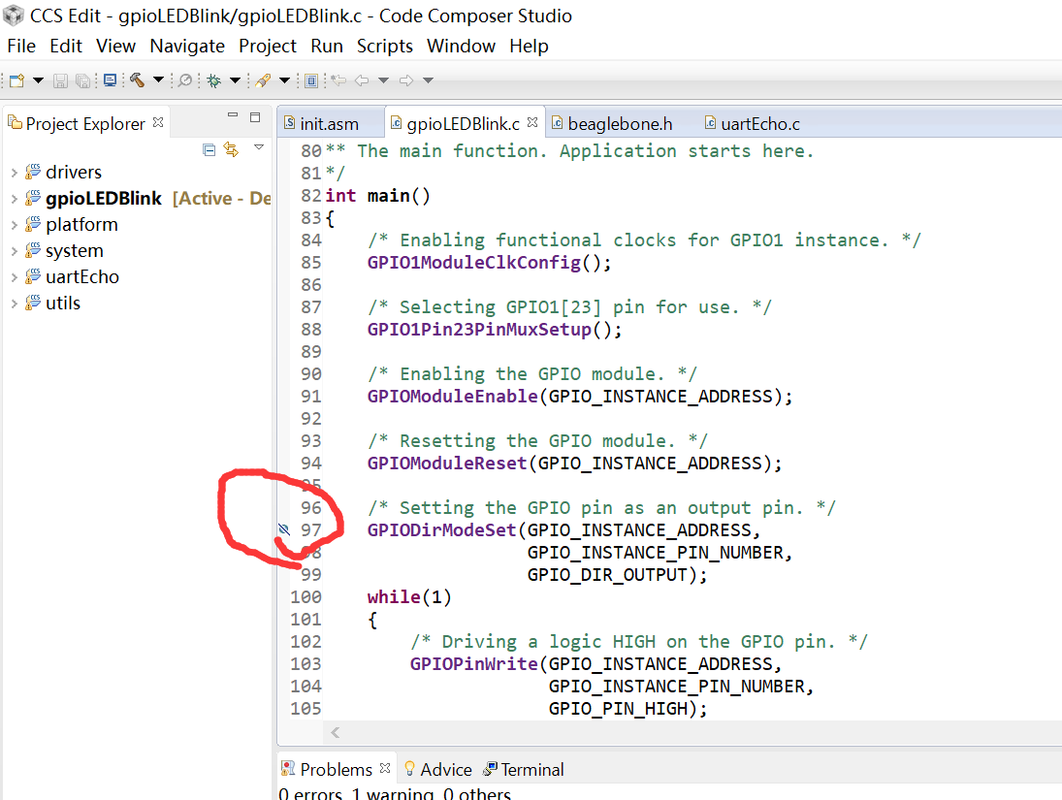Minimize the Project Explorer panel
This screenshot has width=1062, height=800.
(x=233, y=115)
